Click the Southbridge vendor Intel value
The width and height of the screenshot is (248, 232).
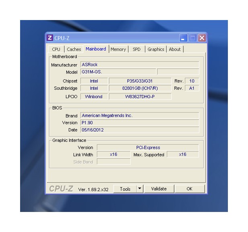94,88
